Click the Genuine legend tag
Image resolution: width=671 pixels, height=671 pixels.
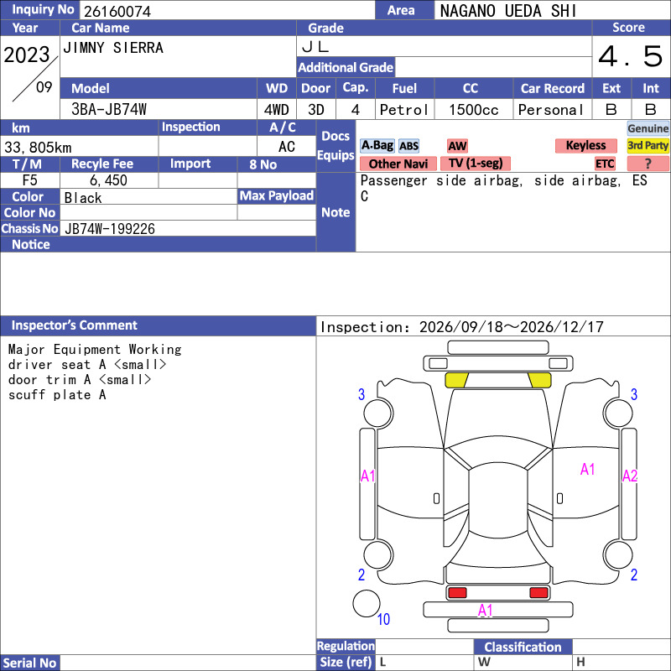(x=648, y=128)
